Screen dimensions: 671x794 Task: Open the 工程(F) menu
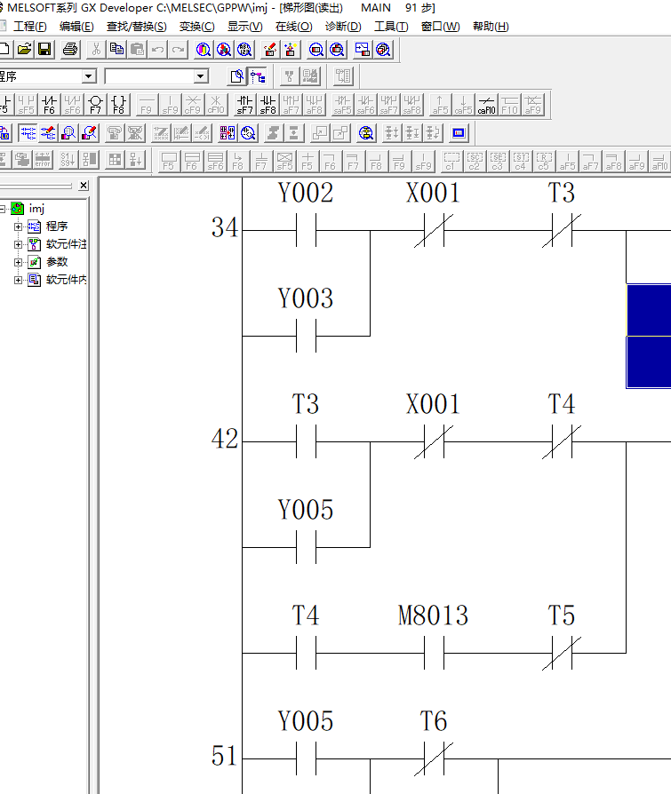(30, 27)
